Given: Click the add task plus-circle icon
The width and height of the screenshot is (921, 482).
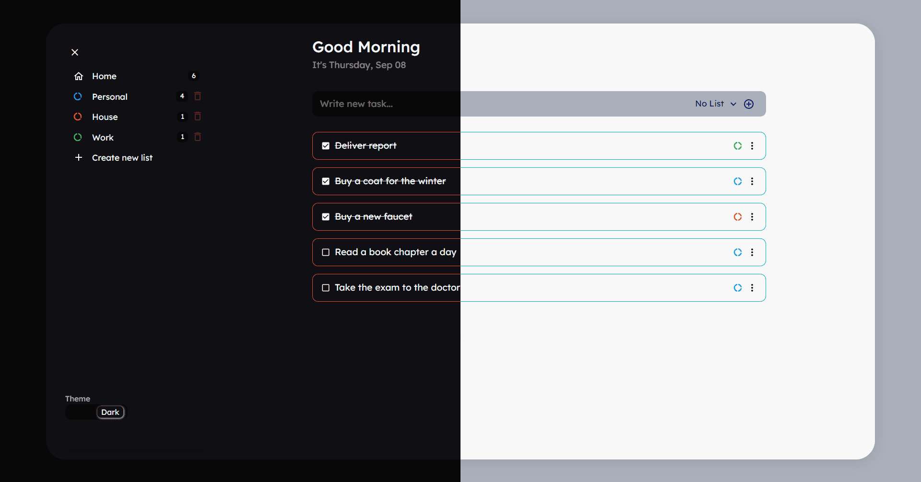Looking at the screenshot, I should point(748,104).
